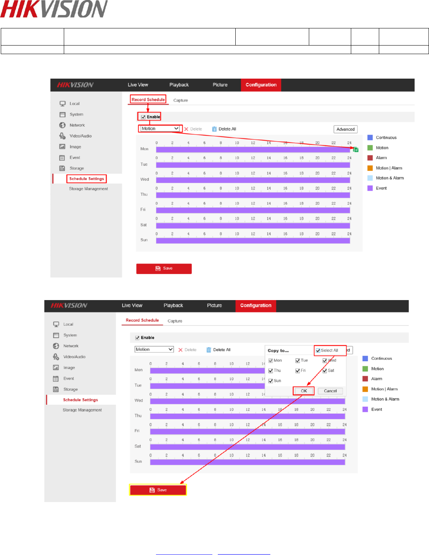Click the Image icon in second screenshot

(56, 367)
